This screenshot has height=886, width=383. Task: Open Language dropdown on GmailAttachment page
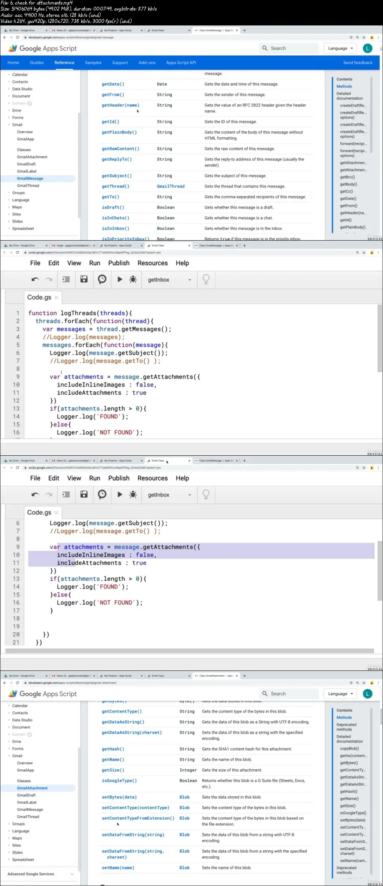(340, 694)
